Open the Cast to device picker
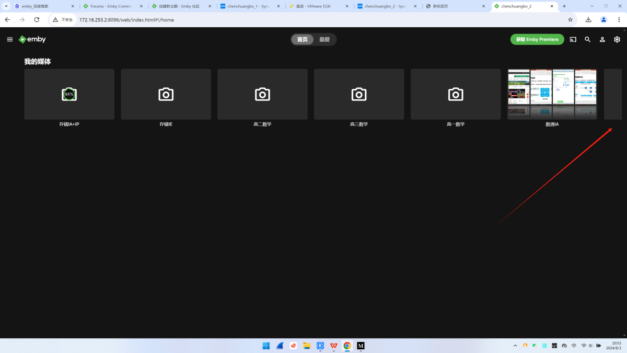 click(x=573, y=39)
